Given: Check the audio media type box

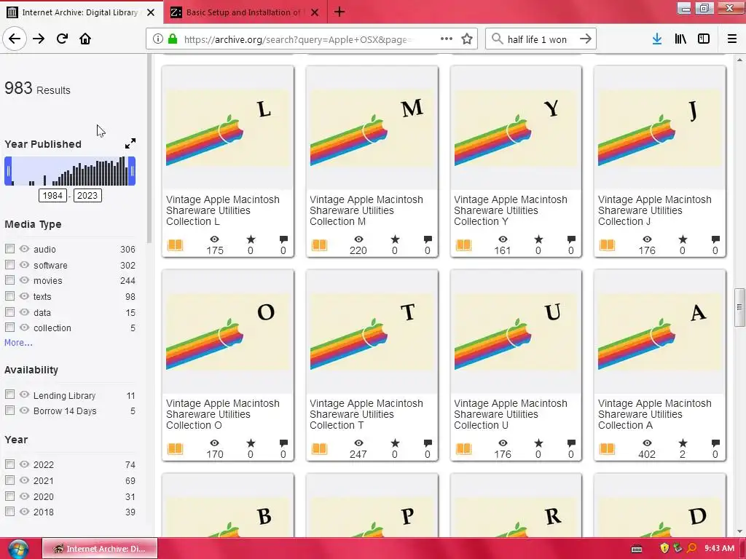Looking at the screenshot, I should click(9, 249).
